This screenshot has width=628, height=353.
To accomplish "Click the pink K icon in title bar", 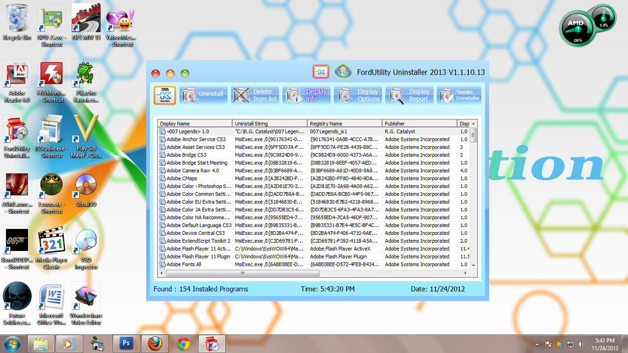I will coord(321,72).
